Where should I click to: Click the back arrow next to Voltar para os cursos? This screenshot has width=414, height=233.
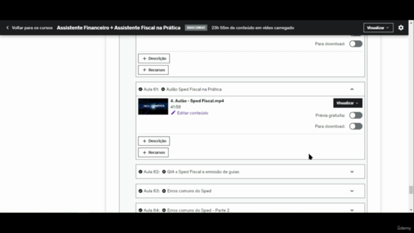click(7, 28)
